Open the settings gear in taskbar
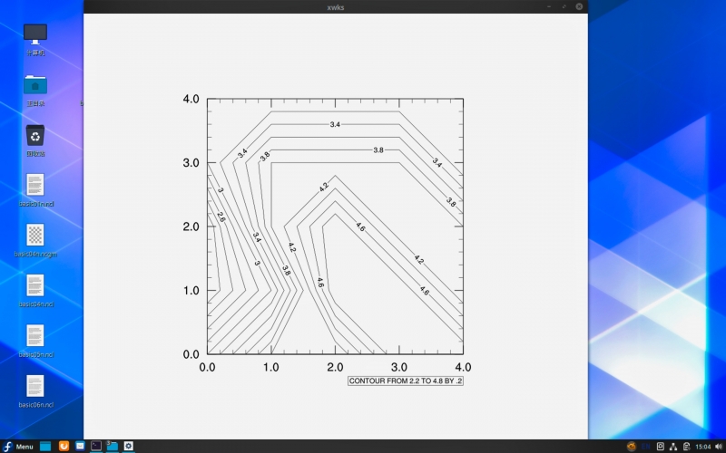 [130, 446]
